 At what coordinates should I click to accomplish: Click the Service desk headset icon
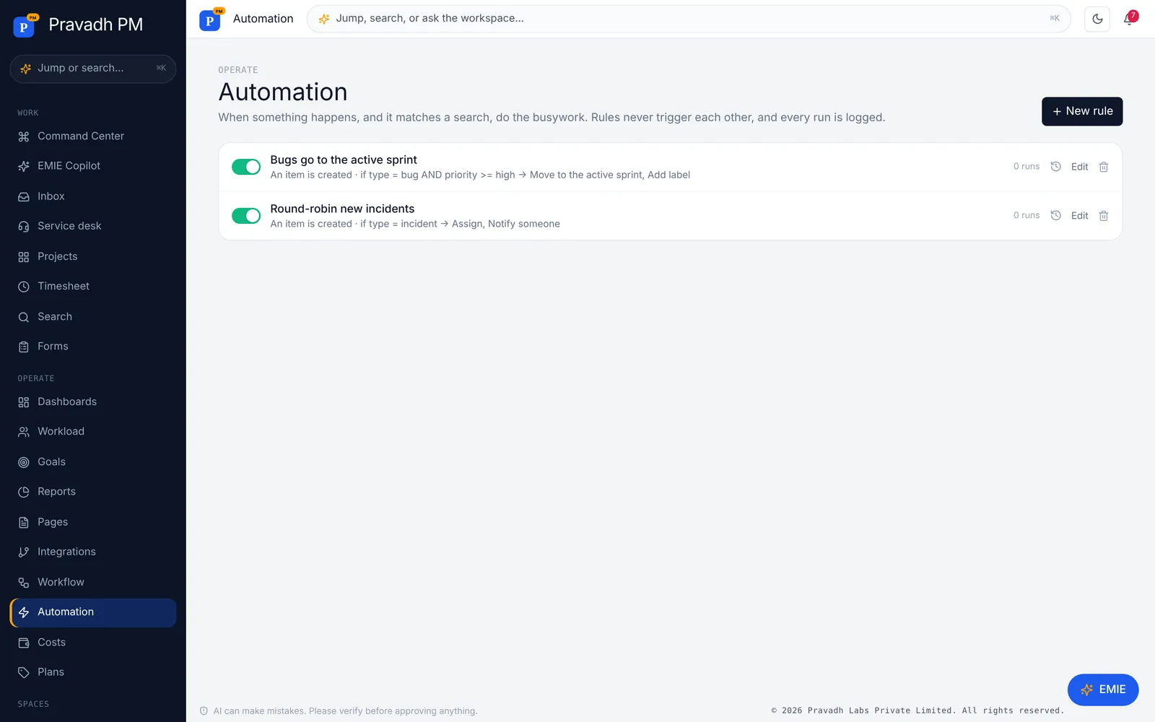click(24, 227)
